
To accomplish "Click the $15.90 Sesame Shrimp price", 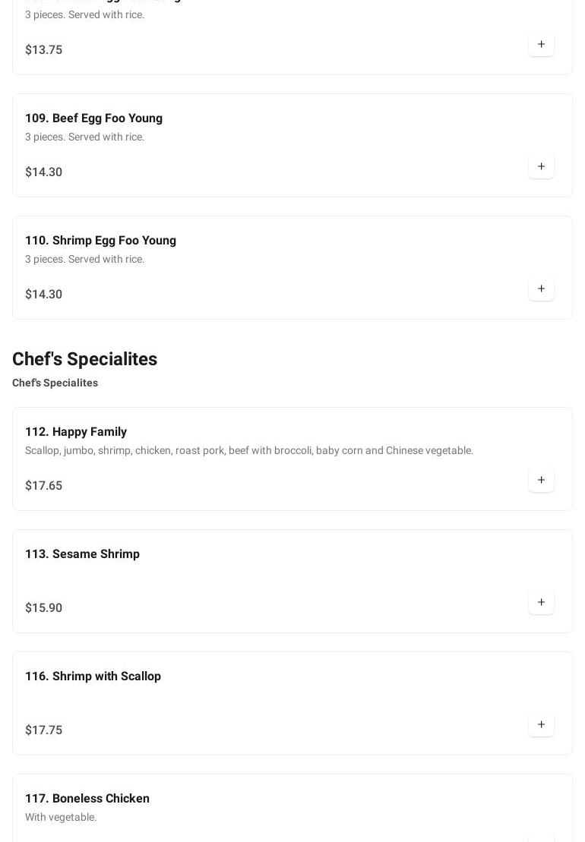I will tap(43, 608).
